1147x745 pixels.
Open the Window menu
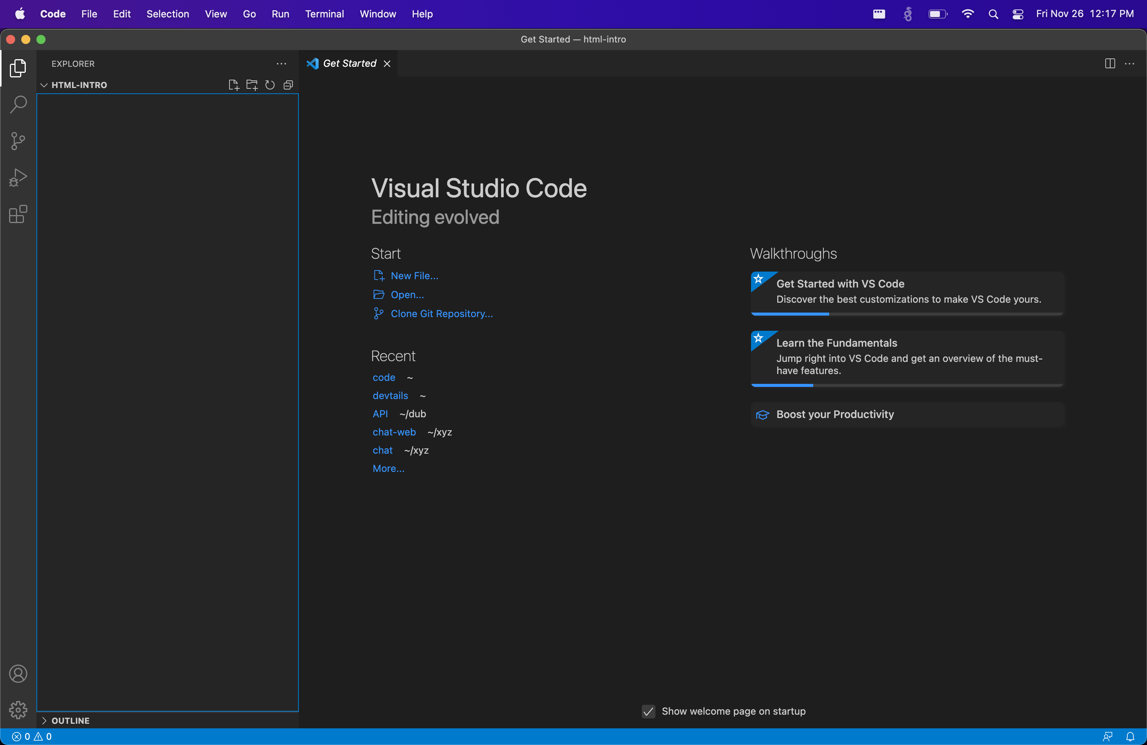pos(378,14)
